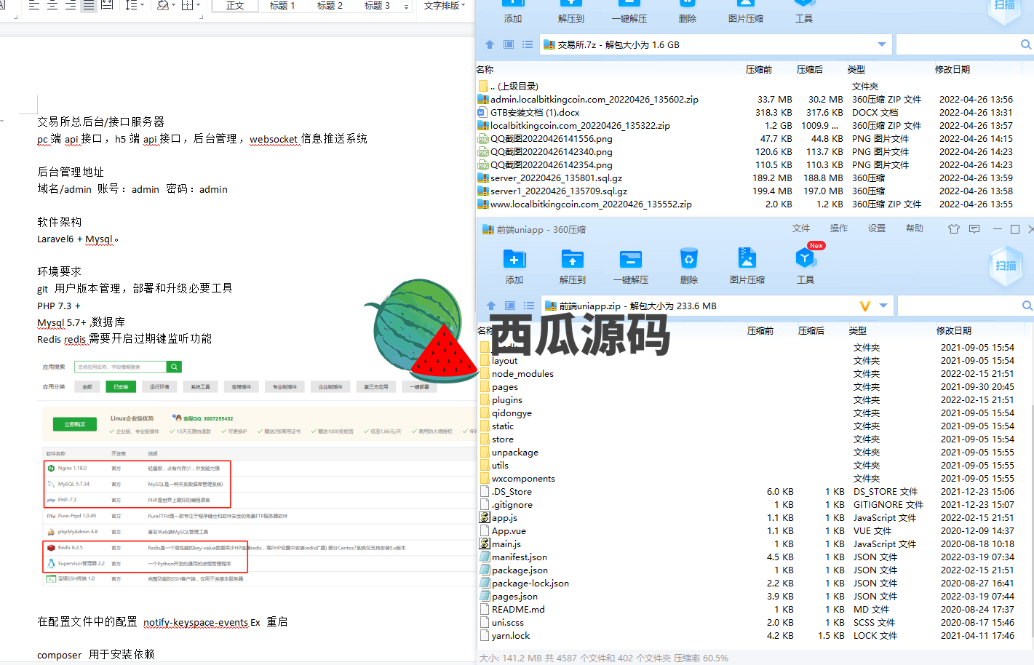Image resolution: width=1034 pixels, height=665 pixels.
Task: Go up one level in 交易所.7z window
Action: click(x=490, y=44)
